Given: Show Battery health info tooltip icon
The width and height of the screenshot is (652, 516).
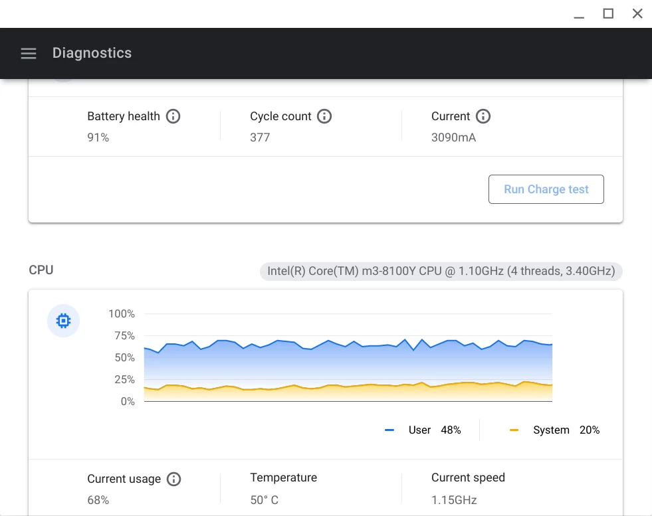Looking at the screenshot, I should (173, 116).
